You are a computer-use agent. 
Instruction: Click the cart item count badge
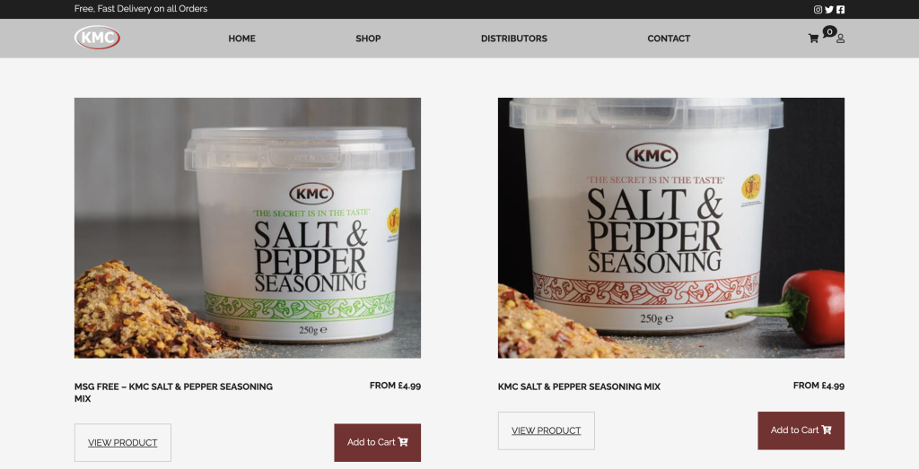829,31
